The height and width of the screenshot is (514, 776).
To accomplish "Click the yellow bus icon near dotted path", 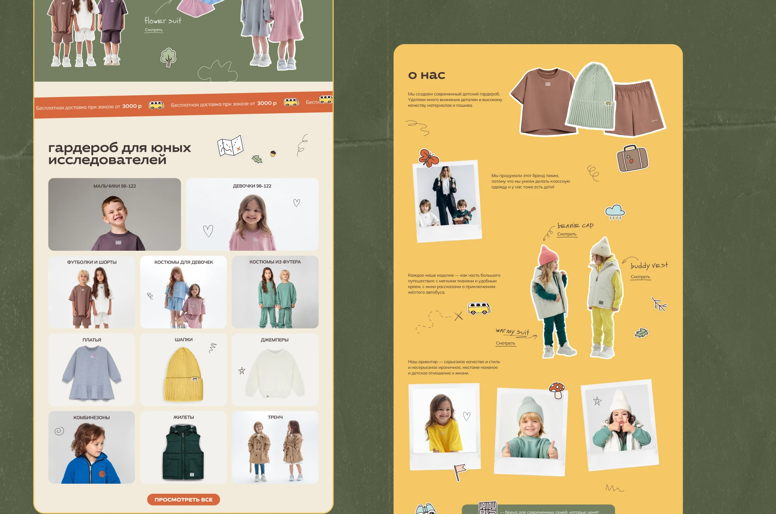I will (x=479, y=308).
